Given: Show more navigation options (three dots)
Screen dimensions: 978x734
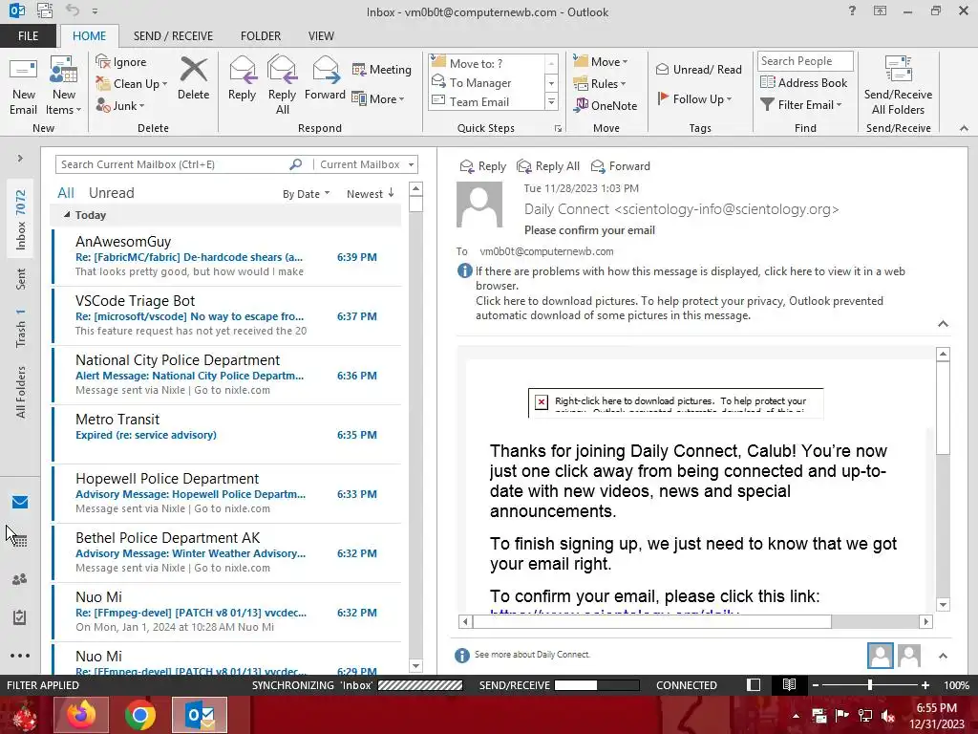Looking at the screenshot, I should point(20,656).
